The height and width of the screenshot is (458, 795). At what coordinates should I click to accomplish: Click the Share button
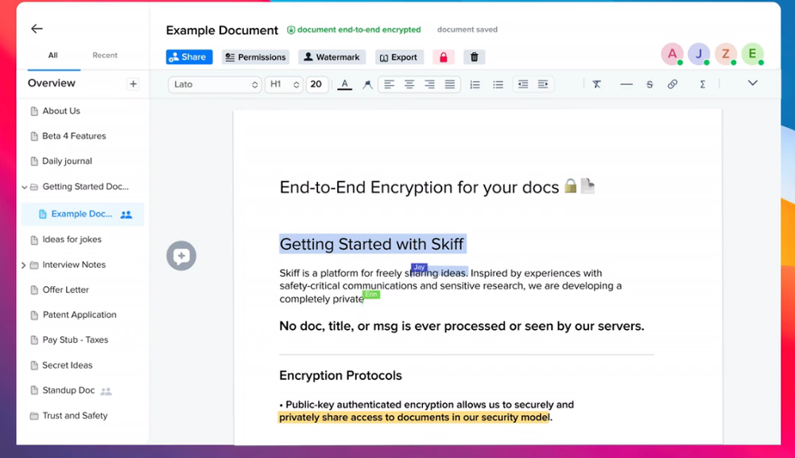click(x=189, y=56)
